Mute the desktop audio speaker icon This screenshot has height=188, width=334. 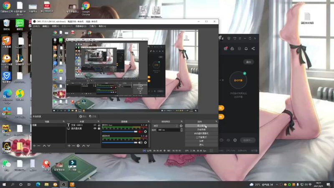(140, 142)
